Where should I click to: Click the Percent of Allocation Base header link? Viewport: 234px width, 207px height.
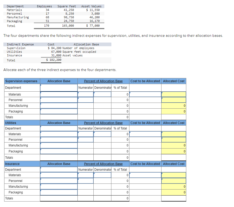pos(103,81)
